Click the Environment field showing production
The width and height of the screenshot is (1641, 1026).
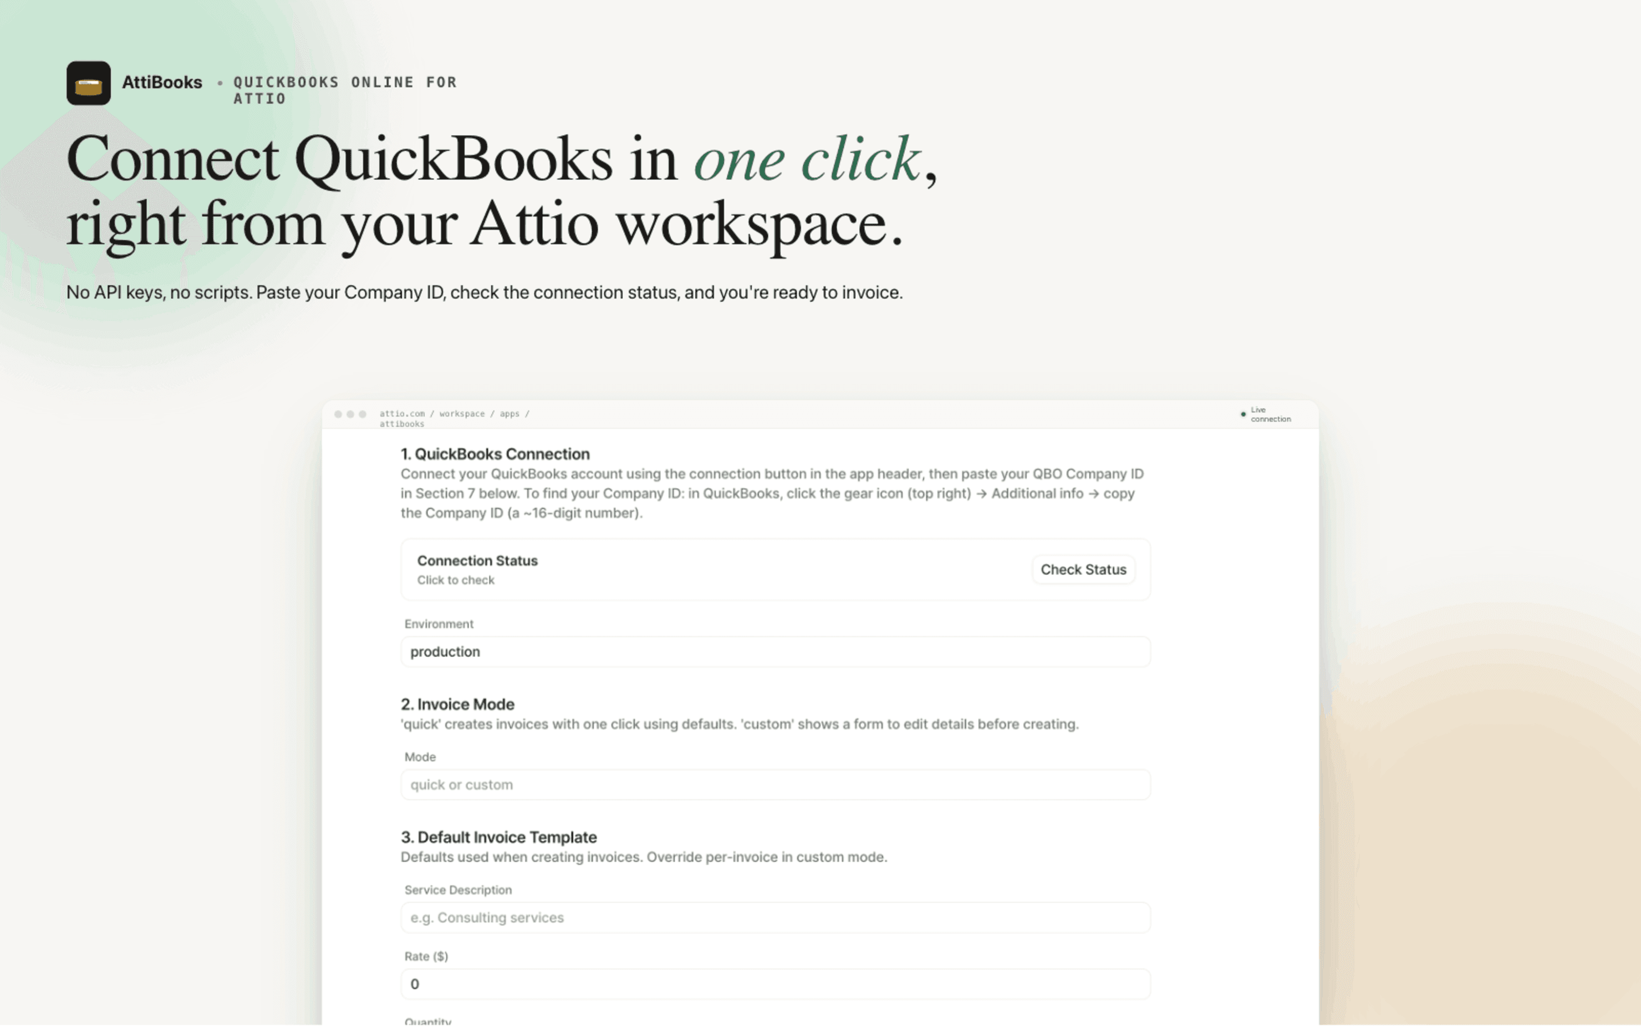774,652
